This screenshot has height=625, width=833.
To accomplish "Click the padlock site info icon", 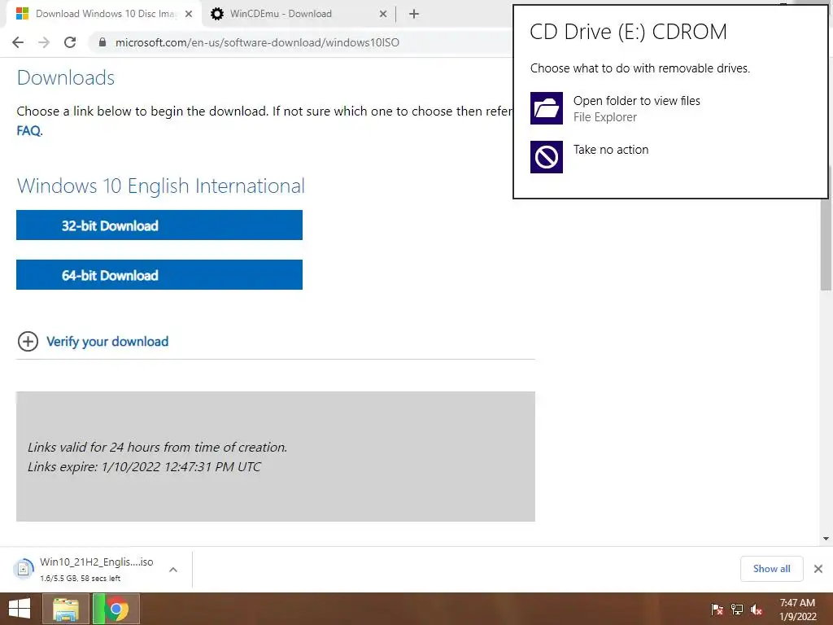I will (x=102, y=42).
